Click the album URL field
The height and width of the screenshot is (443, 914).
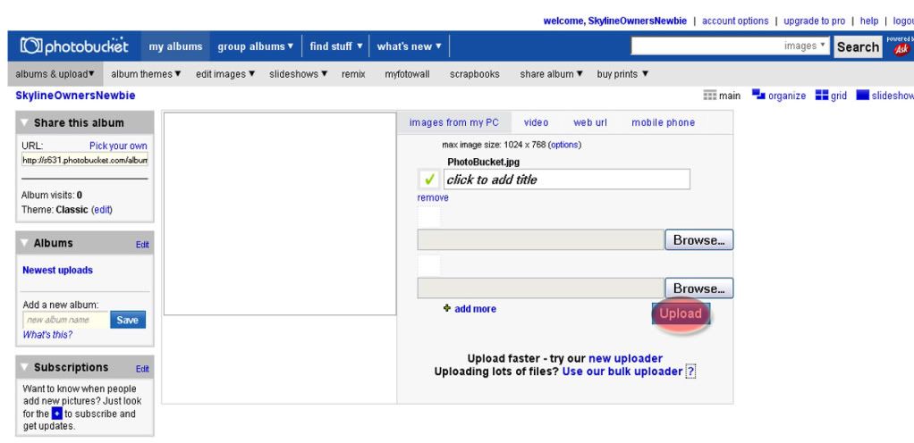(85, 160)
